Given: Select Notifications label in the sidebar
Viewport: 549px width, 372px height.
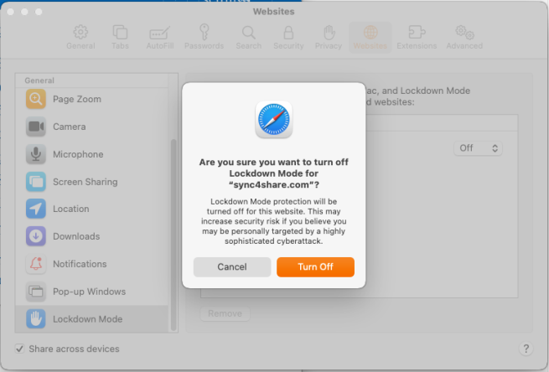Looking at the screenshot, I should [80, 264].
